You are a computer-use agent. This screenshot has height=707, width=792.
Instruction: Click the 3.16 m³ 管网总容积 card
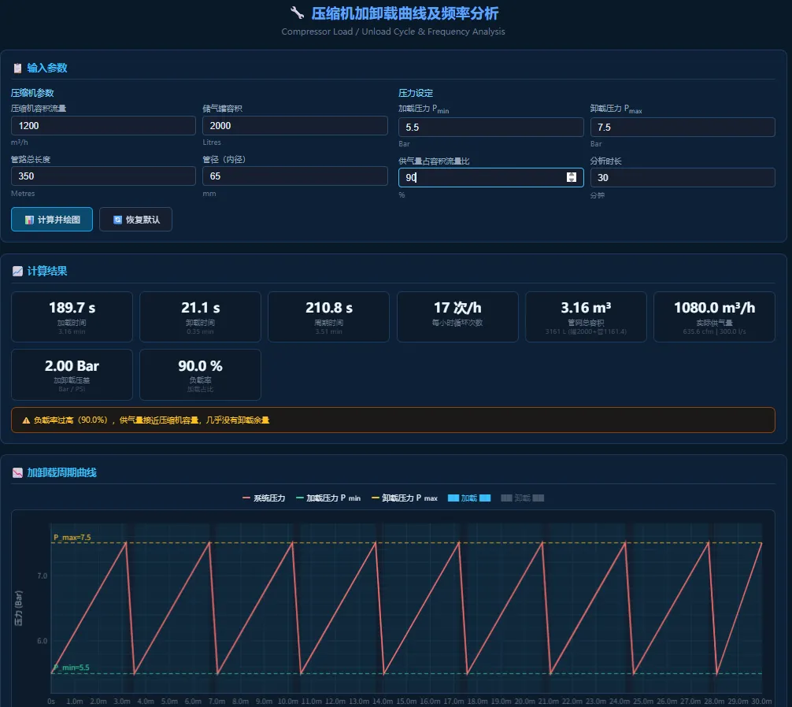pos(586,316)
